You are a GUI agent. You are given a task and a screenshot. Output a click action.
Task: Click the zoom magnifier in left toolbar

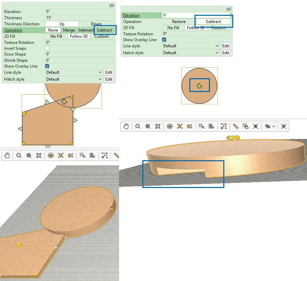point(19,156)
